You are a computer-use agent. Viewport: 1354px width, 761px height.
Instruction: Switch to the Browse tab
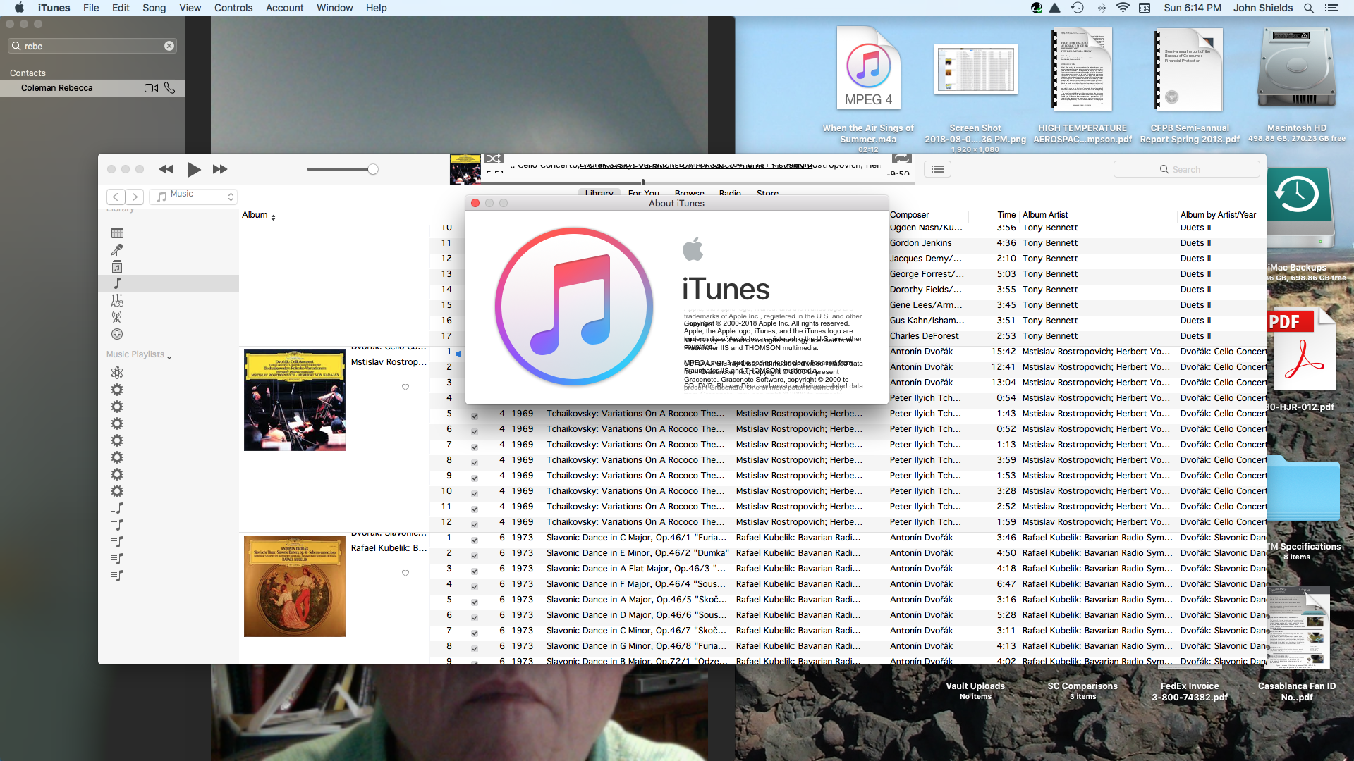pos(689,192)
